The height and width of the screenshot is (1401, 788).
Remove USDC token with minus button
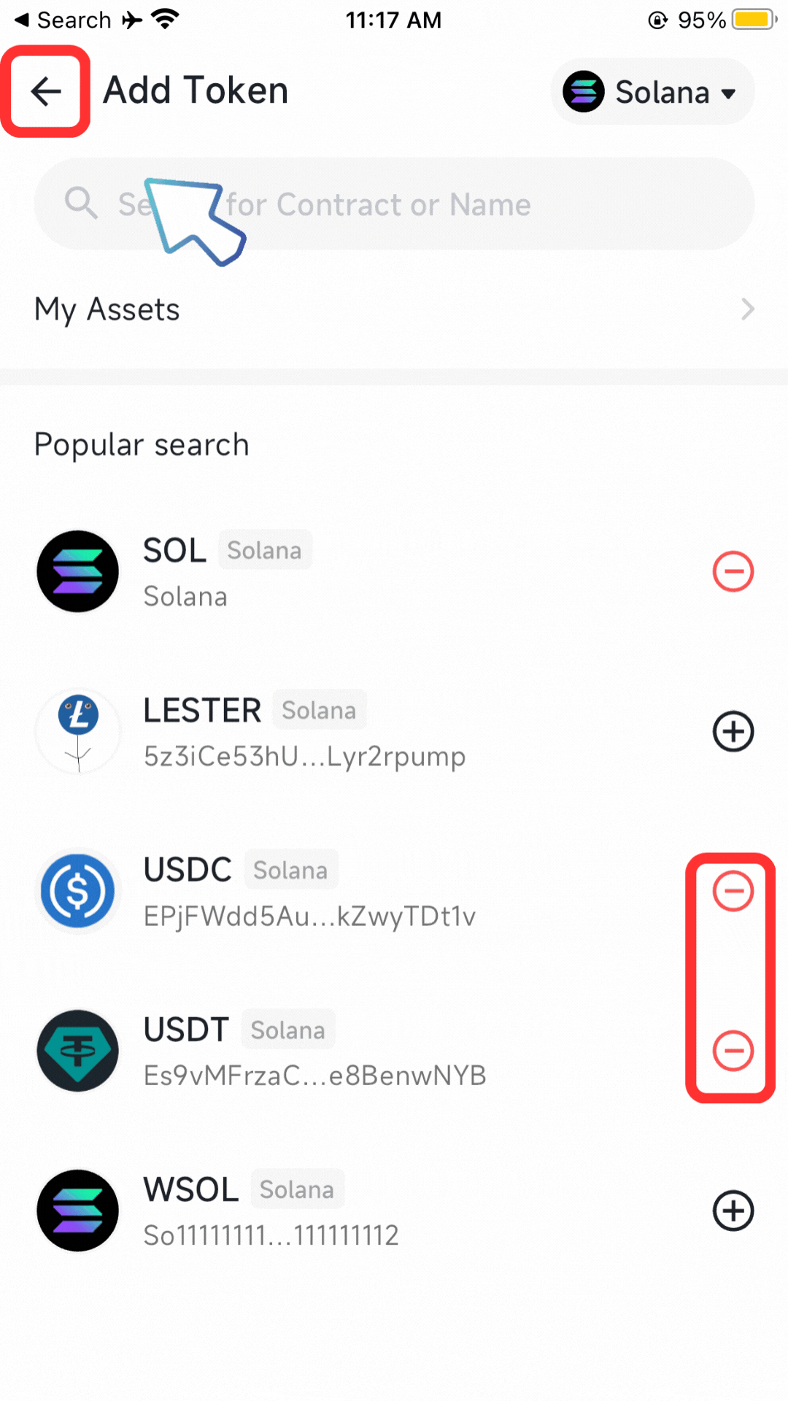click(x=733, y=891)
